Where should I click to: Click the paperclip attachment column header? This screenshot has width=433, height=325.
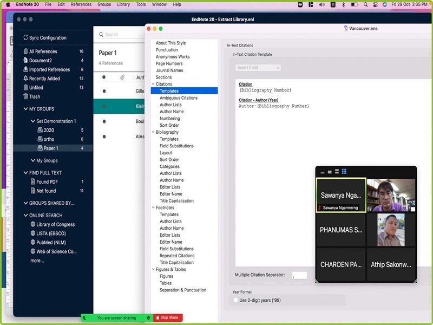coord(122,77)
